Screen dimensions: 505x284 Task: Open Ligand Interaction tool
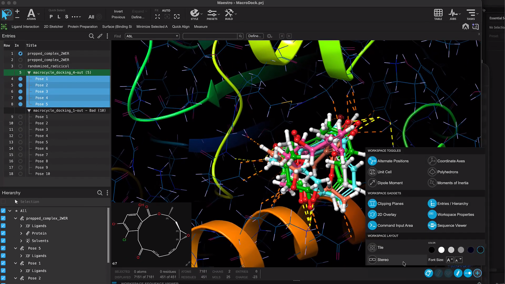pyautogui.click(x=25, y=27)
